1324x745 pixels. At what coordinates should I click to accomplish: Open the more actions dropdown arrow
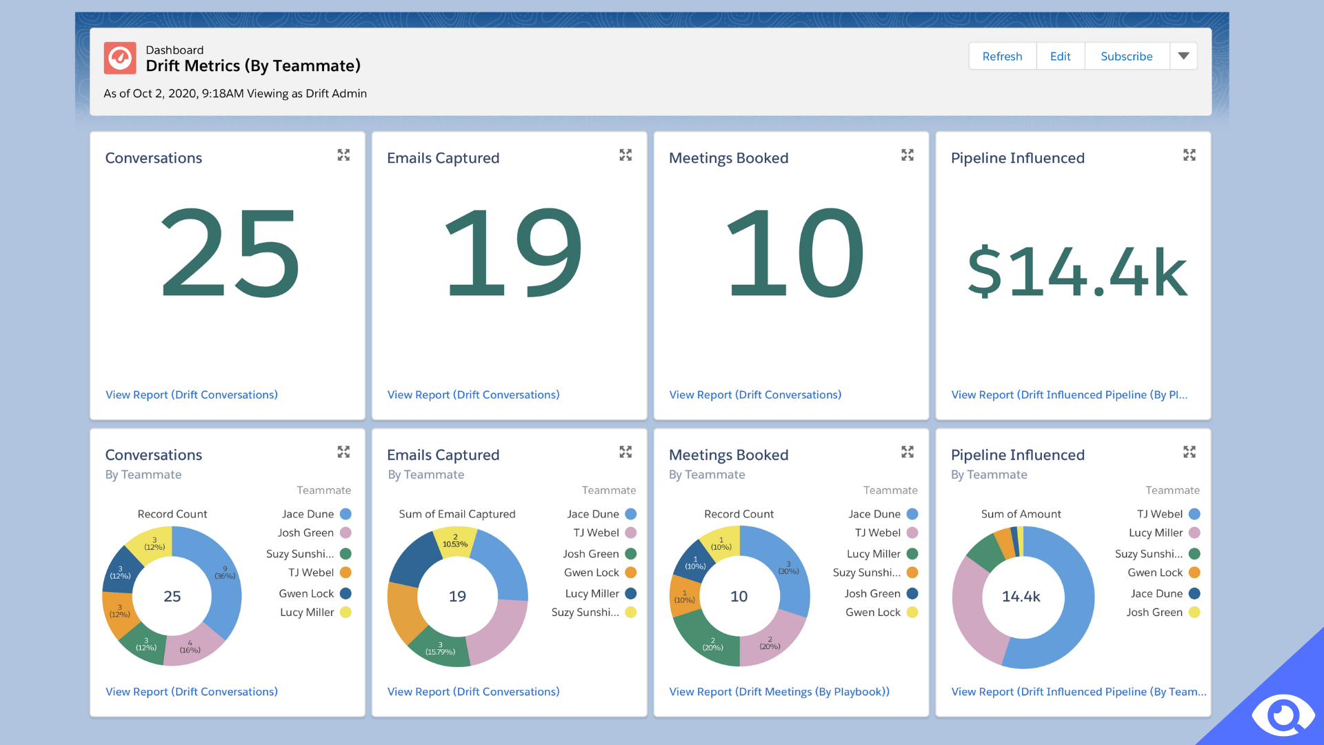(1183, 56)
